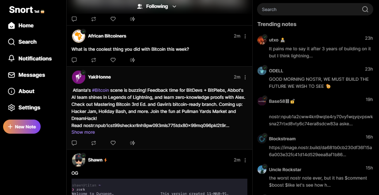Like the YakiHonne note with heart
Viewport: 379px width, 195px height.
coord(113,143)
